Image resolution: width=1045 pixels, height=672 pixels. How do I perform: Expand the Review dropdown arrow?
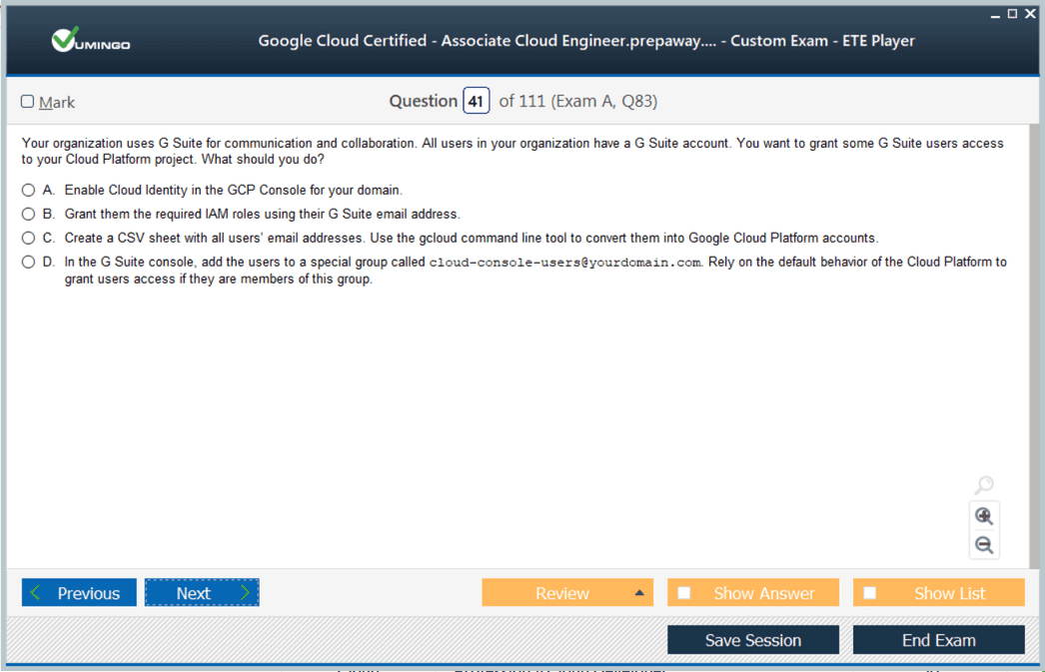(639, 593)
